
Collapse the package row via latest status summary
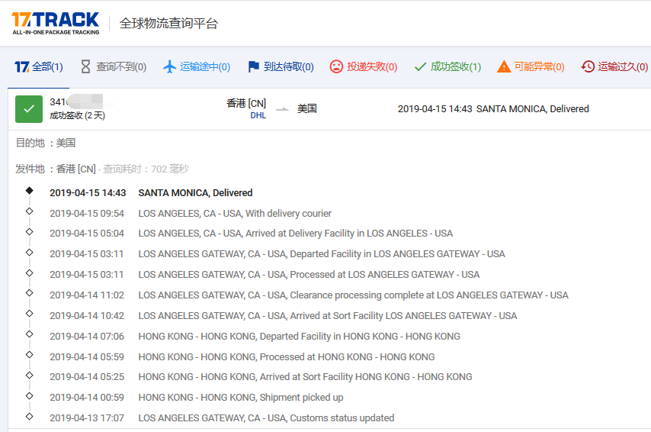[x=493, y=109]
